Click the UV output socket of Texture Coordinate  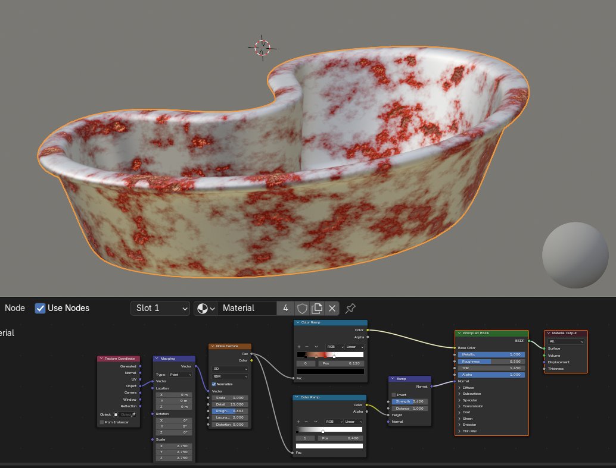pyautogui.click(x=140, y=379)
